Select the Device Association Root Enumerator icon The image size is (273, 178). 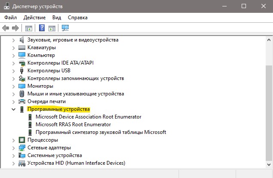pyautogui.click(x=30, y=117)
